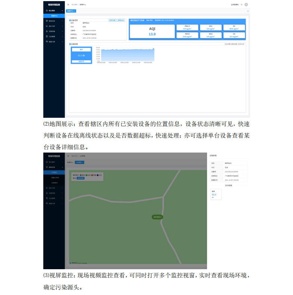Click the fullscreen icon beside the avatar
Image resolution: width=293 pixels, height=295 pixels.
[241, 4]
